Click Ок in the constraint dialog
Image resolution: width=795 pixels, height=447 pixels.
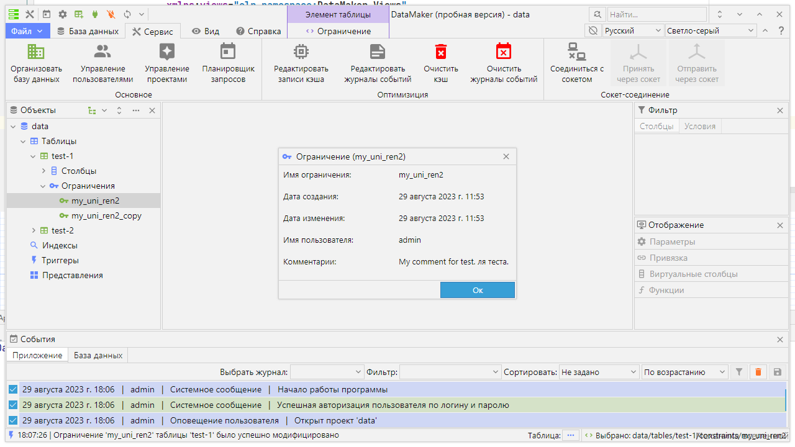click(478, 290)
